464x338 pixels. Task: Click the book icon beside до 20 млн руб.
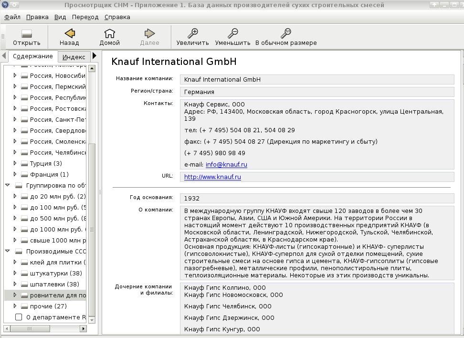coord(24,197)
